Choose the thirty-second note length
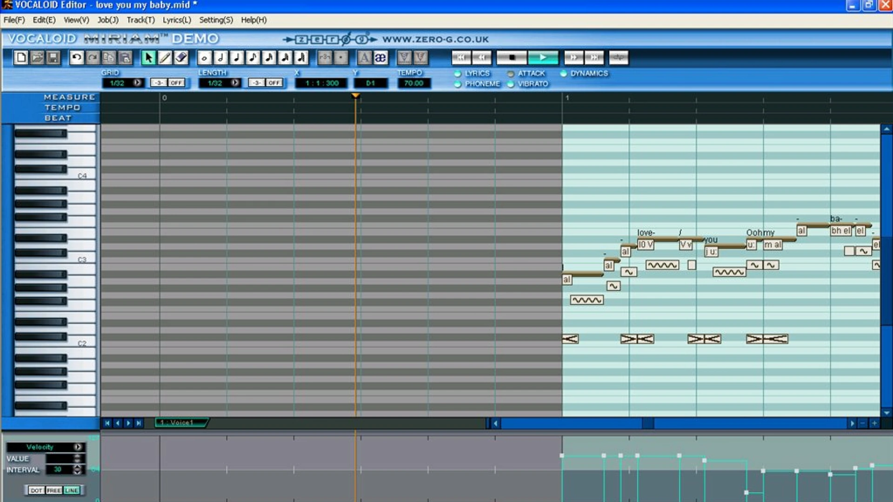The height and width of the screenshot is (502, 893). (x=285, y=58)
